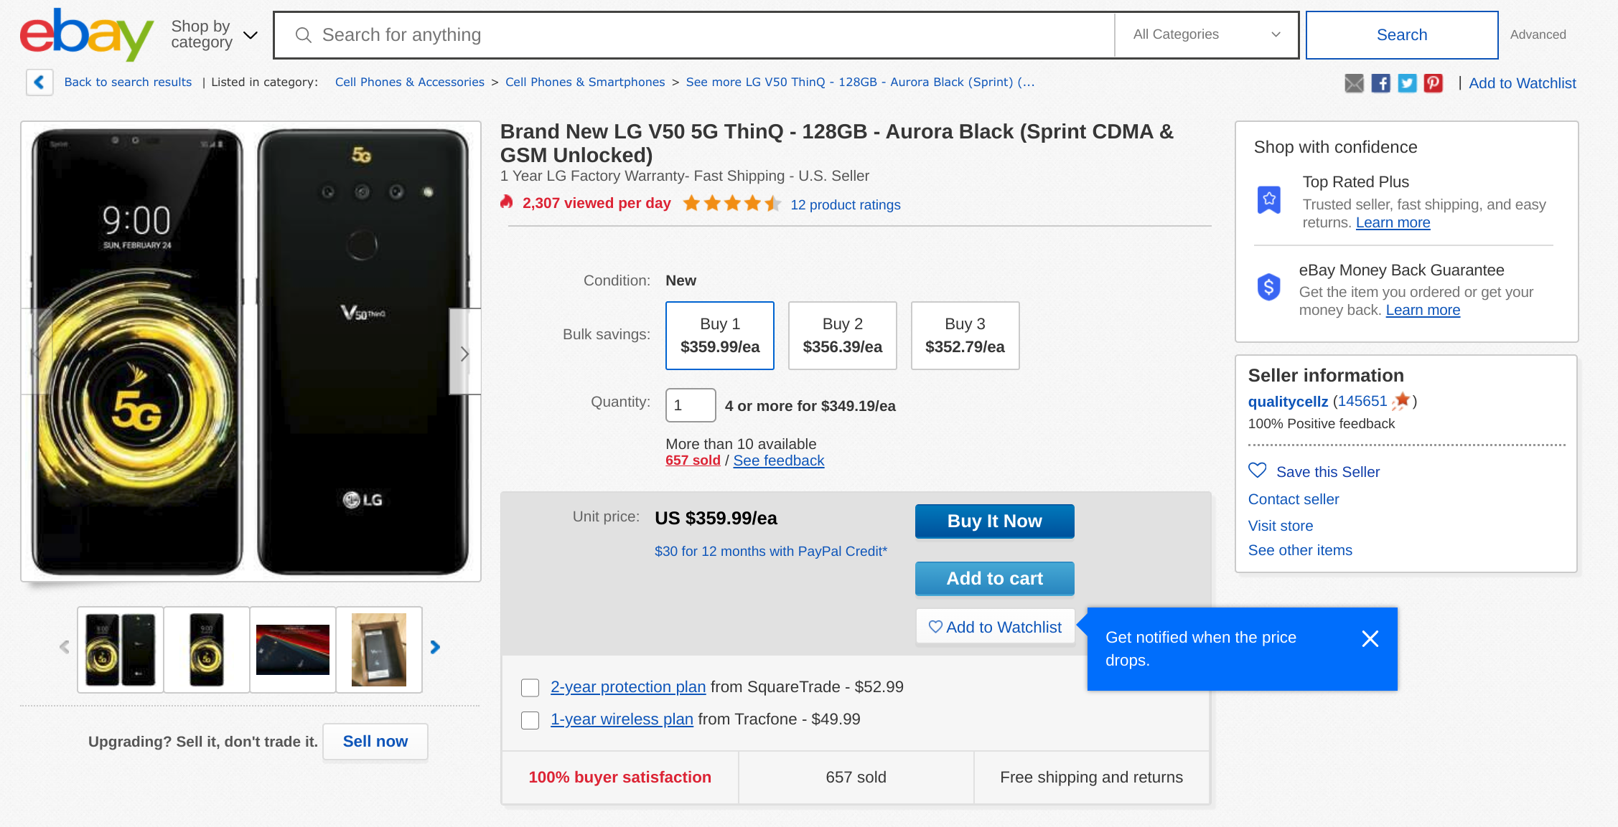Viewport: 1618px width, 827px height.
Task: Click the Facebook sharing icon
Action: (x=1380, y=82)
